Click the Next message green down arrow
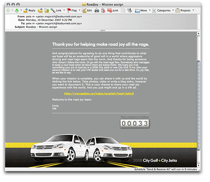210x182 pixels. 17,11
